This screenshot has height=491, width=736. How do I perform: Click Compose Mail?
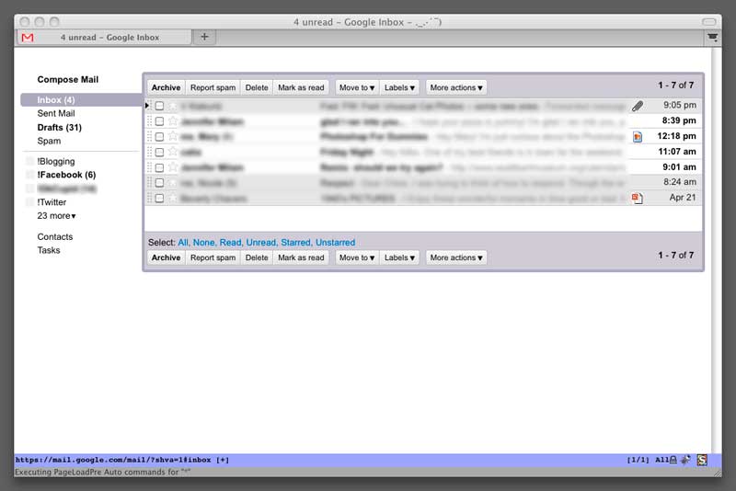coord(67,80)
